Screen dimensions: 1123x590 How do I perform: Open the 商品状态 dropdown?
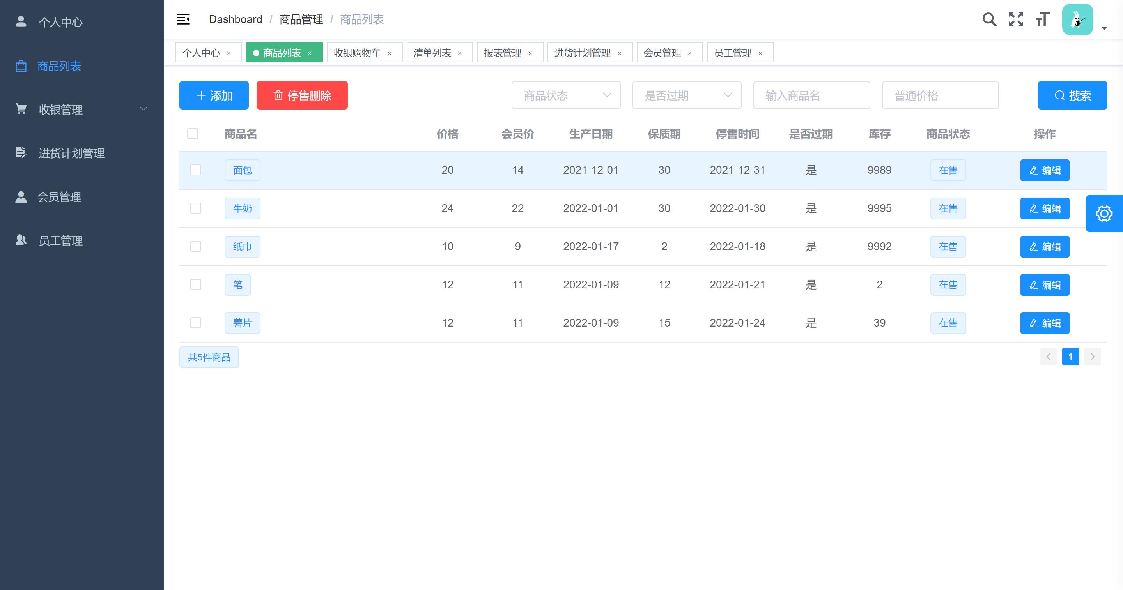pos(566,95)
